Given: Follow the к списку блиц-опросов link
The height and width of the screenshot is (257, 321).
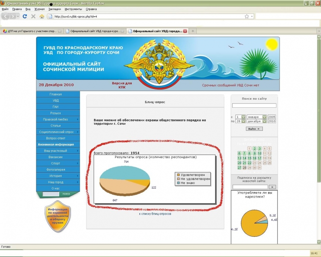Looking at the screenshot, I should (x=155, y=214).
